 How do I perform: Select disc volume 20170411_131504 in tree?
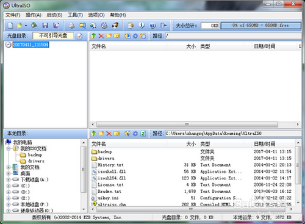(x=30, y=45)
